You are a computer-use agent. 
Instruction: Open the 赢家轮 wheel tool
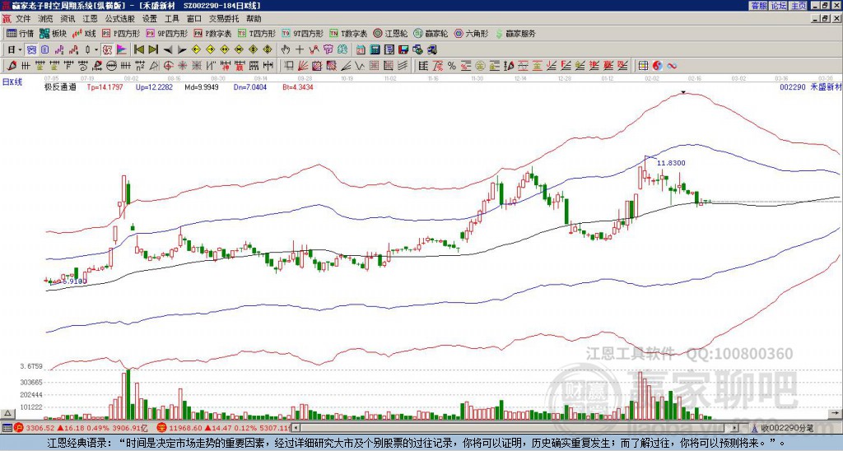coord(431,33)
